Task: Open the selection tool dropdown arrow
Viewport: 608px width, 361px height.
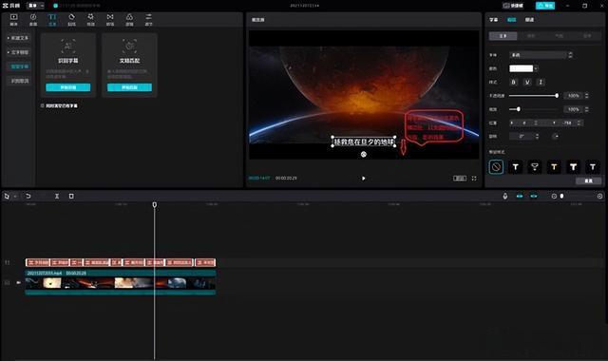Action: 15,197
